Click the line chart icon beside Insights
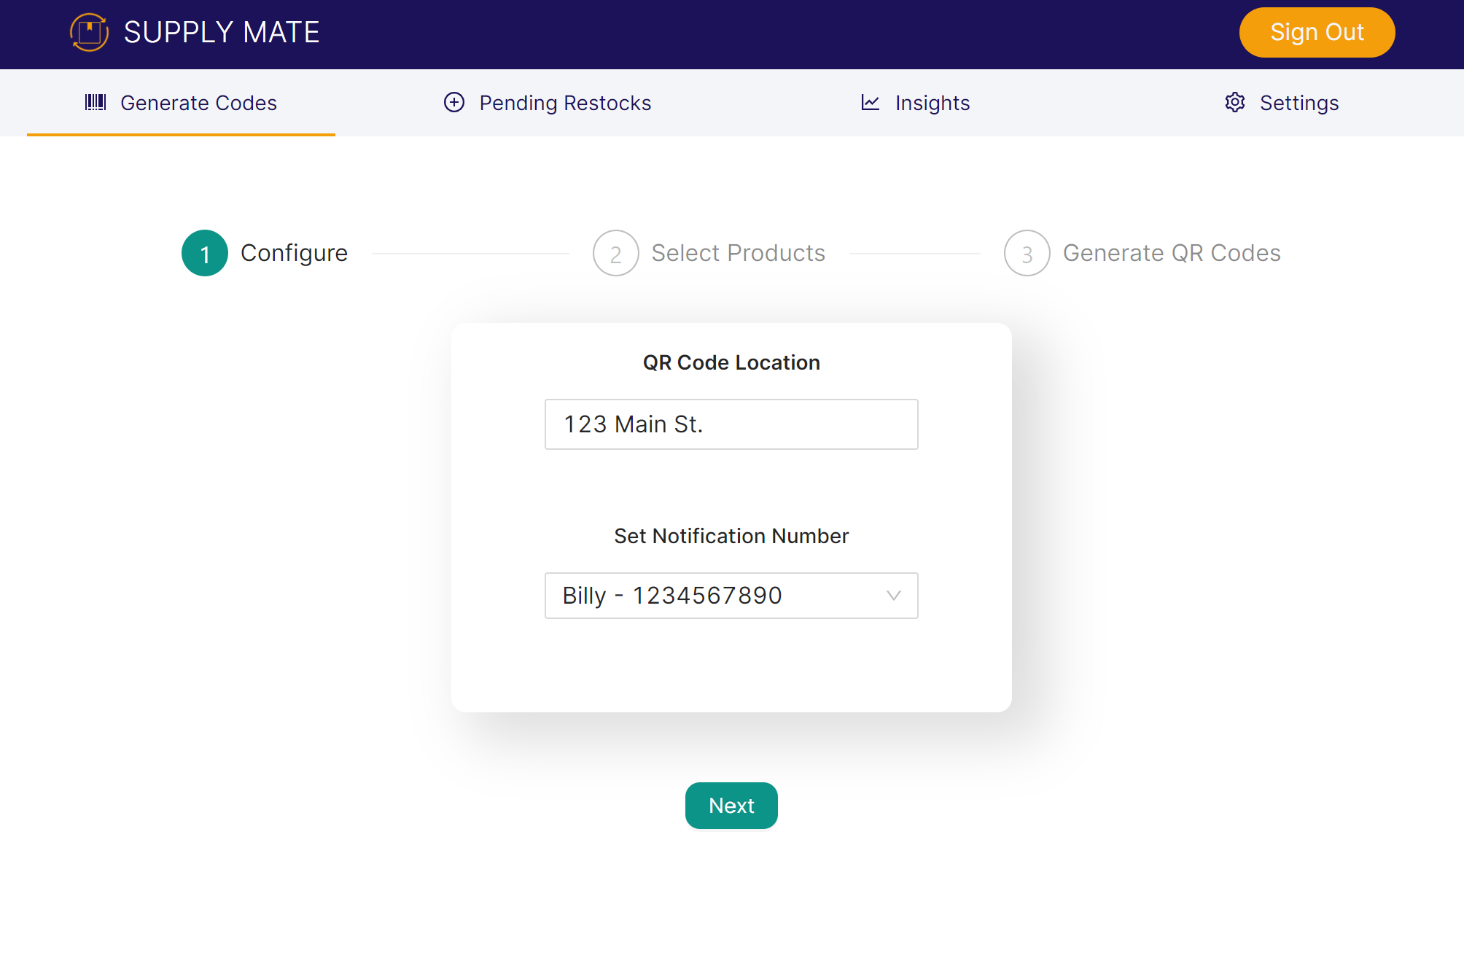Viewport: 1464px width, 958px height. click(x=871, y=102)
